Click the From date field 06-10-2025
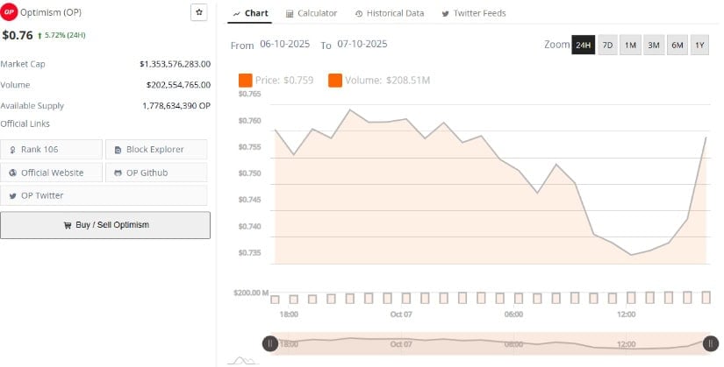 tap(284, 44)
